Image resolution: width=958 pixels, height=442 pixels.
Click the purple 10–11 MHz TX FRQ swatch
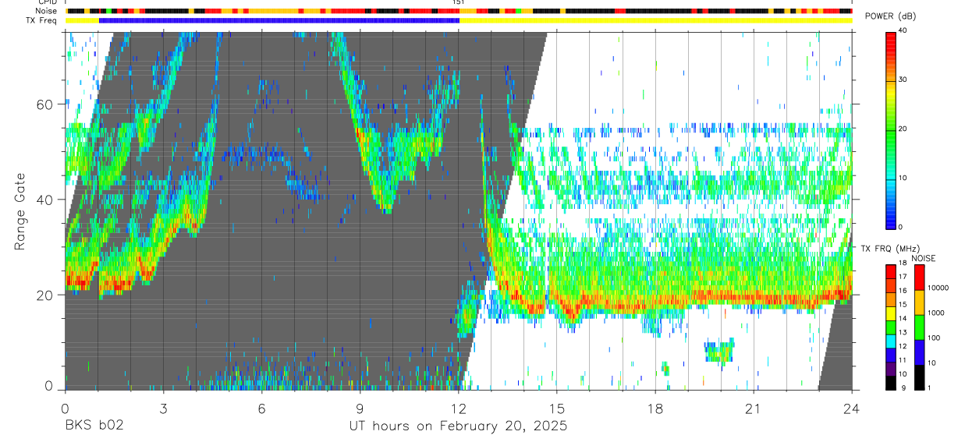pyautogui.click(x=892, y=368)
